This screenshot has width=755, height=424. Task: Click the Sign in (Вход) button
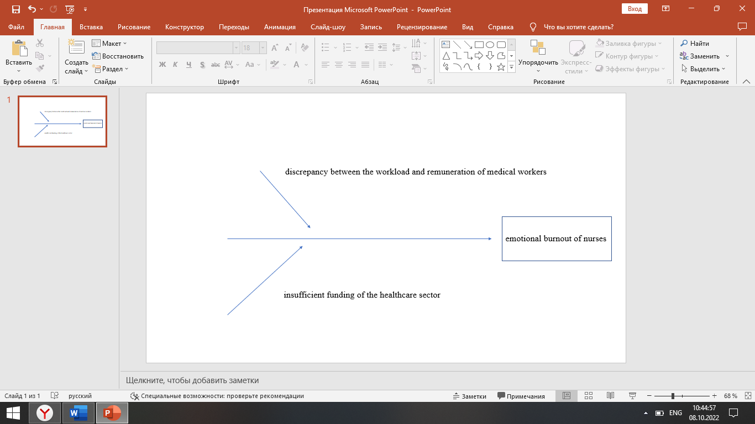[x=635, y=9]
